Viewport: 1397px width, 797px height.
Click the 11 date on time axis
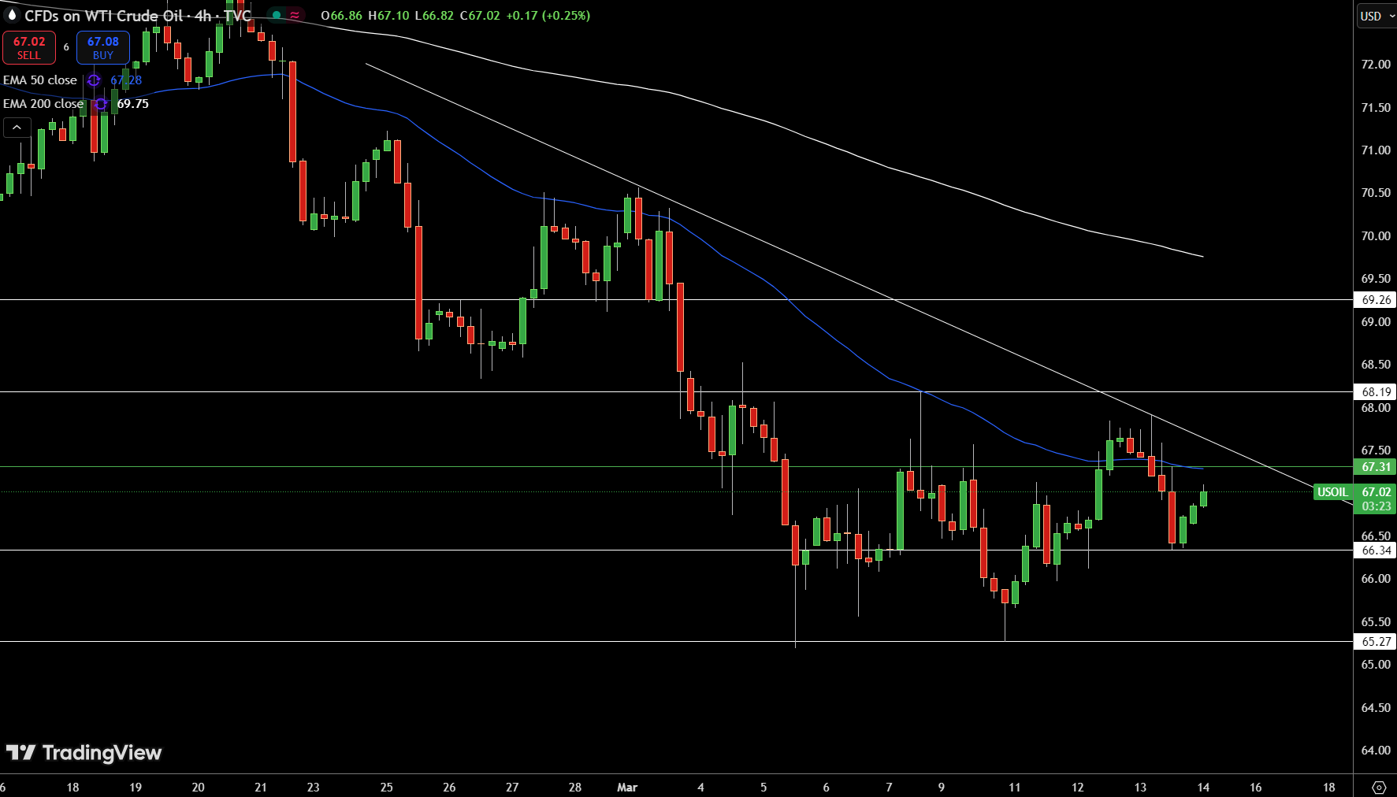[1014, 788]
